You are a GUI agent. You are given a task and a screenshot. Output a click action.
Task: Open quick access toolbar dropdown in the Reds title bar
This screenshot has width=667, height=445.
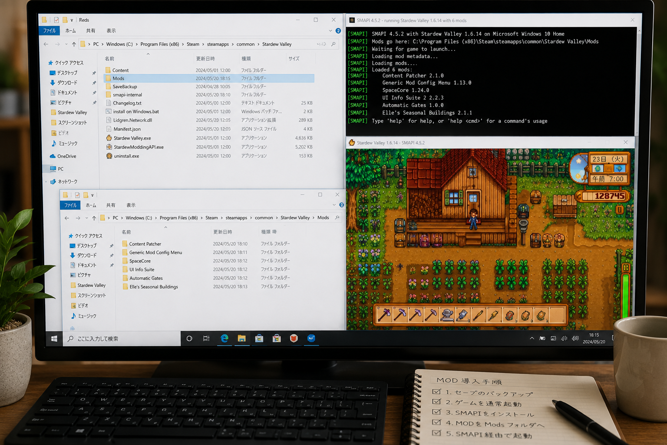click(72, 20)
